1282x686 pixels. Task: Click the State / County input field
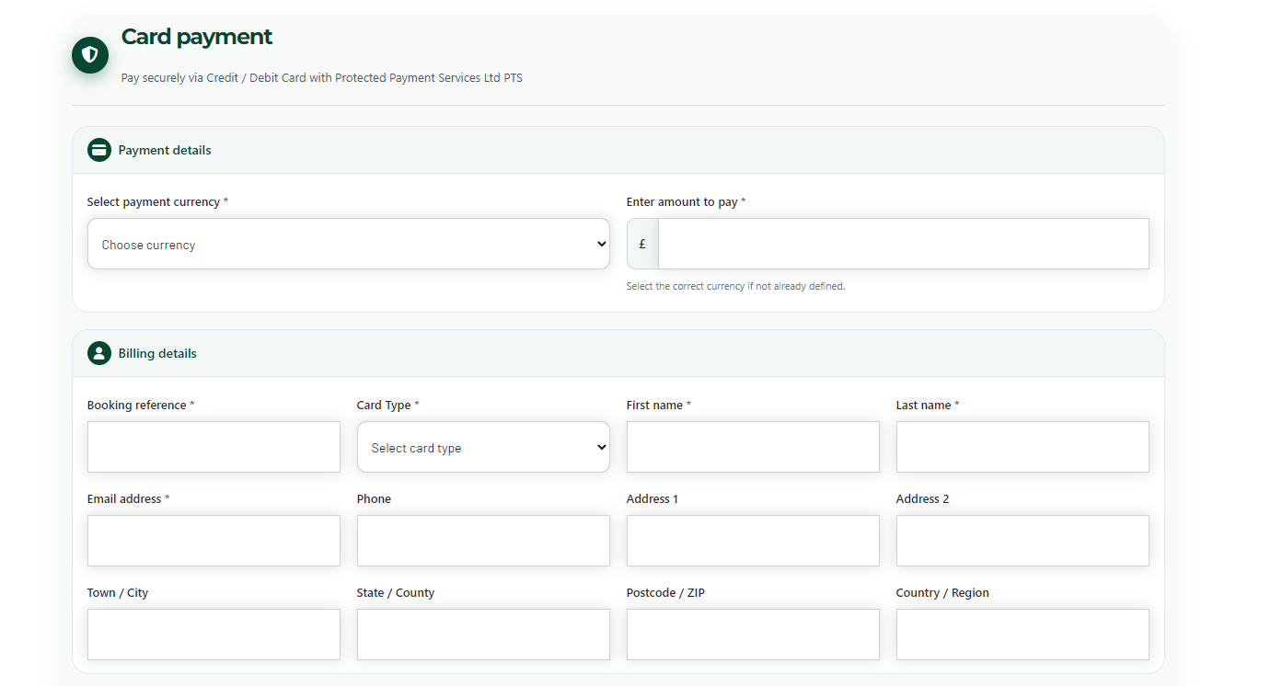coord(483,635)
